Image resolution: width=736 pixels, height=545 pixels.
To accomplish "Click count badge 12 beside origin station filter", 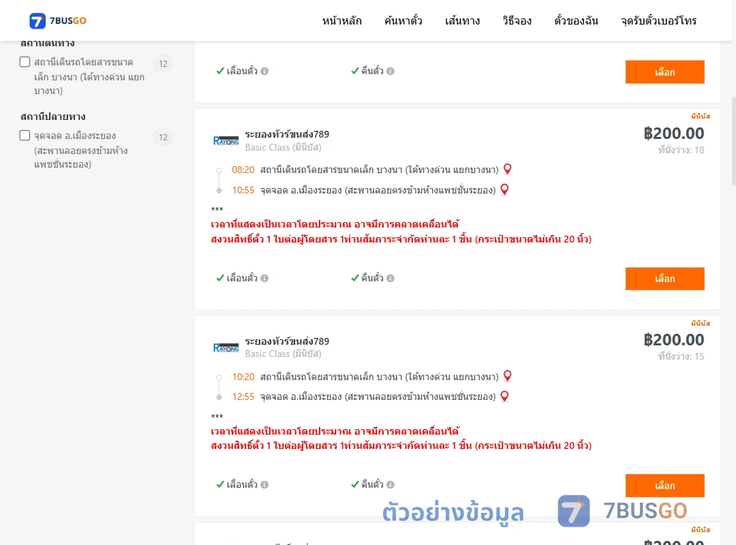I will [x=163, y=64].
